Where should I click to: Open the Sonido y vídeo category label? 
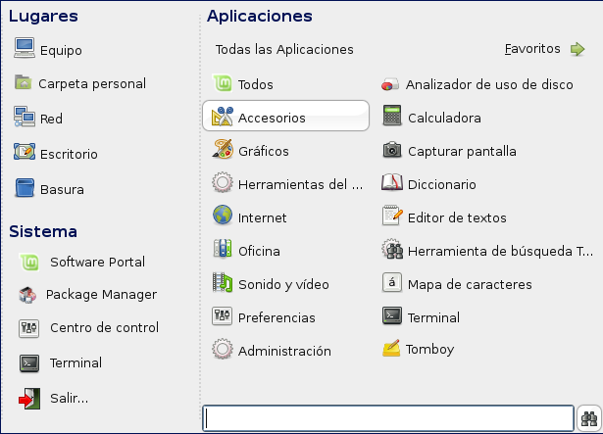point(283,284)
